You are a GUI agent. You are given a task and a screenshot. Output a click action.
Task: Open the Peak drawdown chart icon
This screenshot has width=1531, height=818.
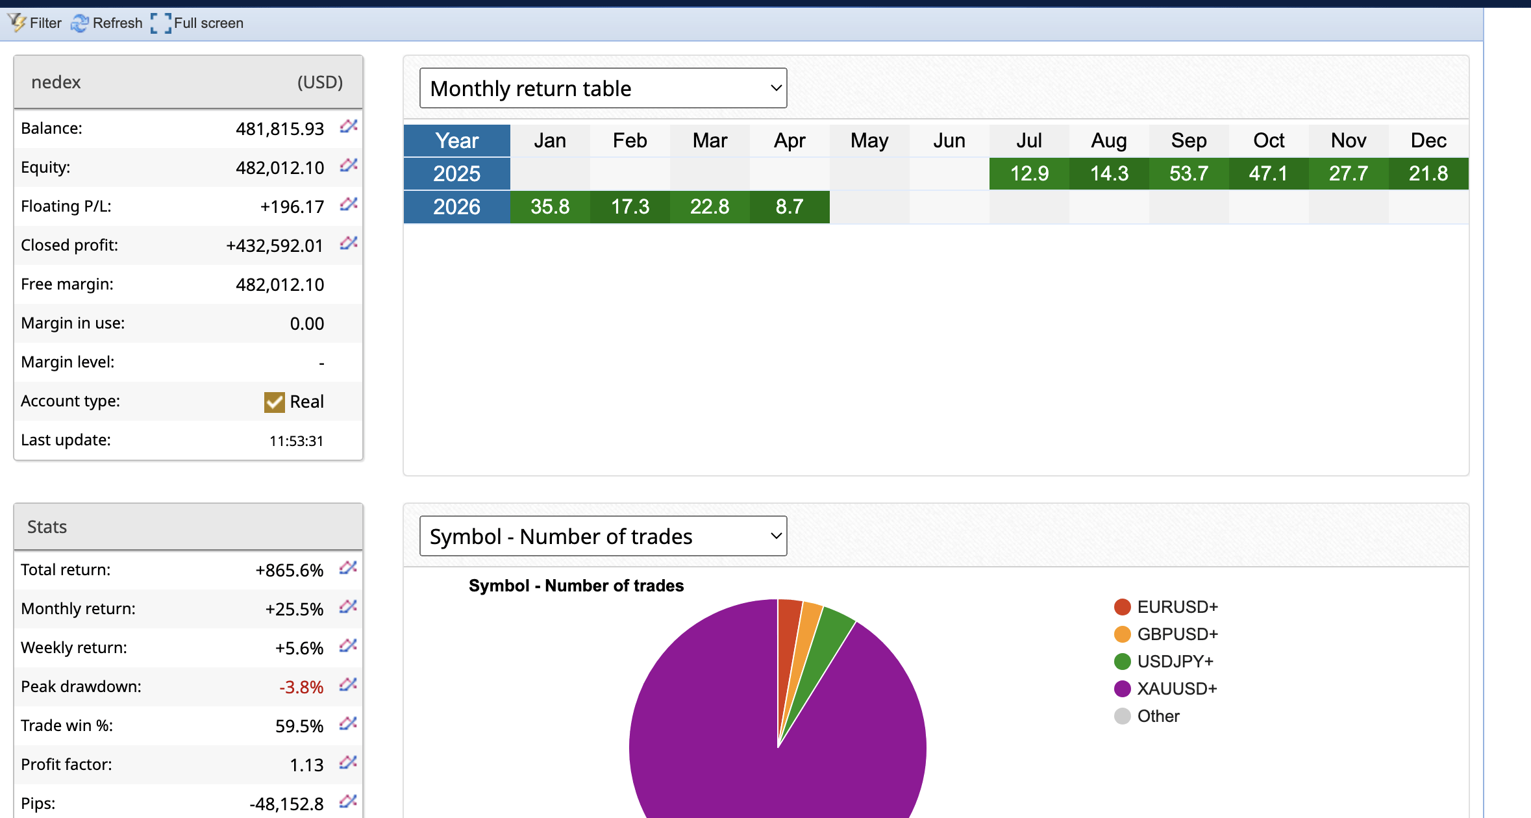(x=349, y=686)
